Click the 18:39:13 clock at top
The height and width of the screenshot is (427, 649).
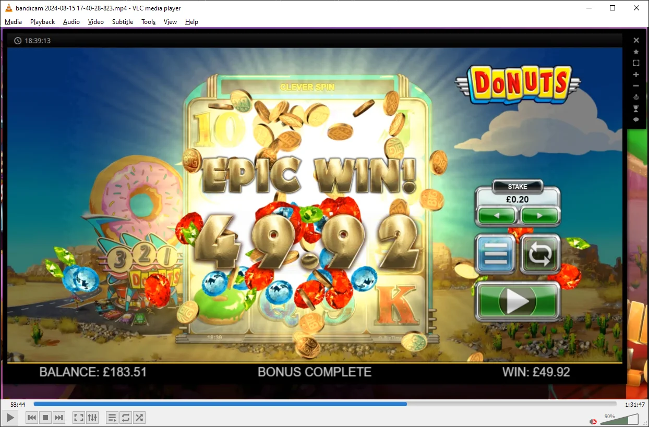click(x=32, y=41)
